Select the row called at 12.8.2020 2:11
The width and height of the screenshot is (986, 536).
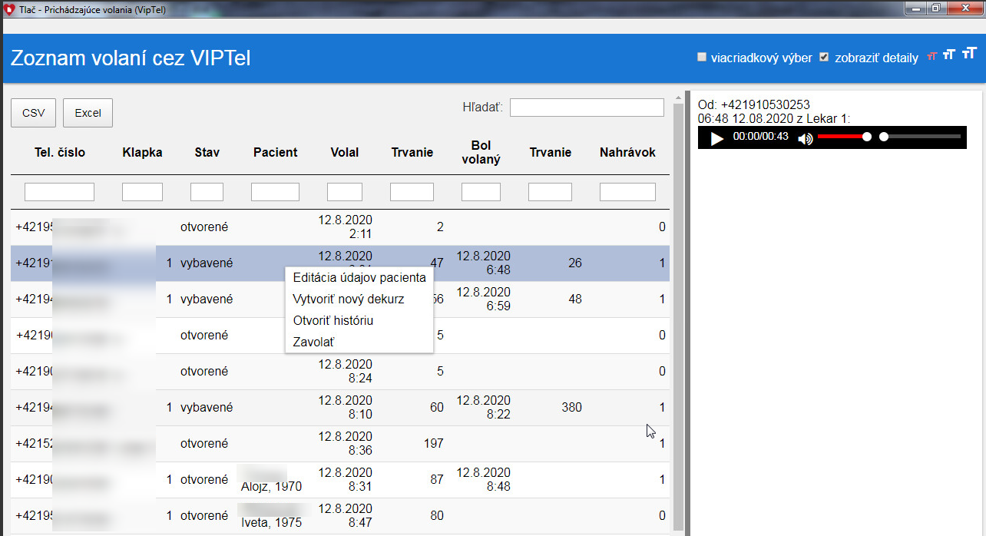coord(340,227)
